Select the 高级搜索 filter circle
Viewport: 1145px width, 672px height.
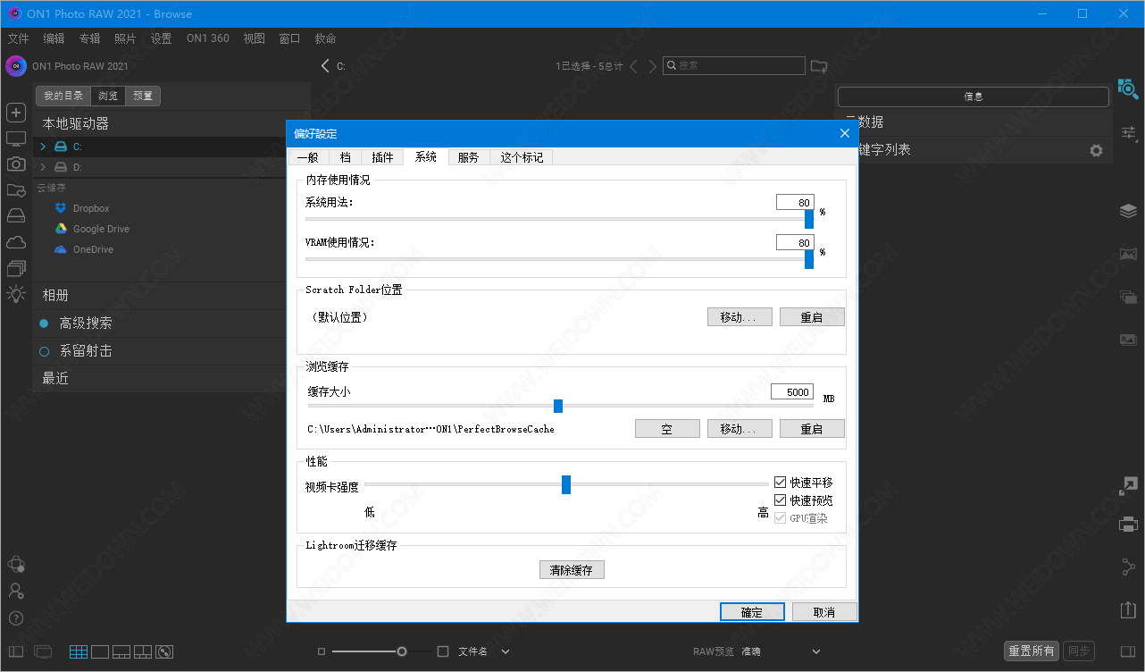[x=45, y=323]
